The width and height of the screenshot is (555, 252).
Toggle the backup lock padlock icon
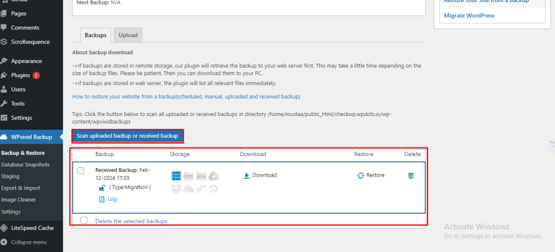[101, 188]
